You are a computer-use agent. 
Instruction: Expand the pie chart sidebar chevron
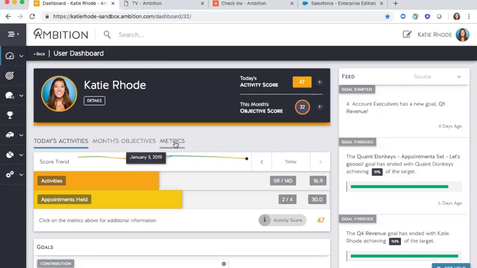tap(21, 155)
